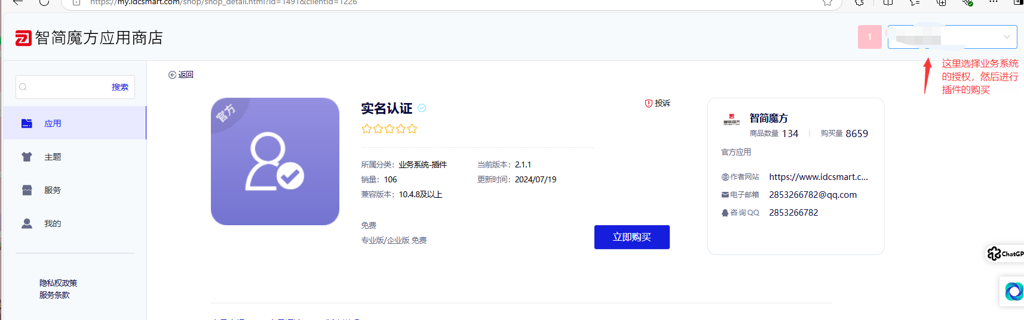Image resolution: width=1024 pixels, height=320 pixels.
Task: Click the 立即购买 button
Action: 631,237
